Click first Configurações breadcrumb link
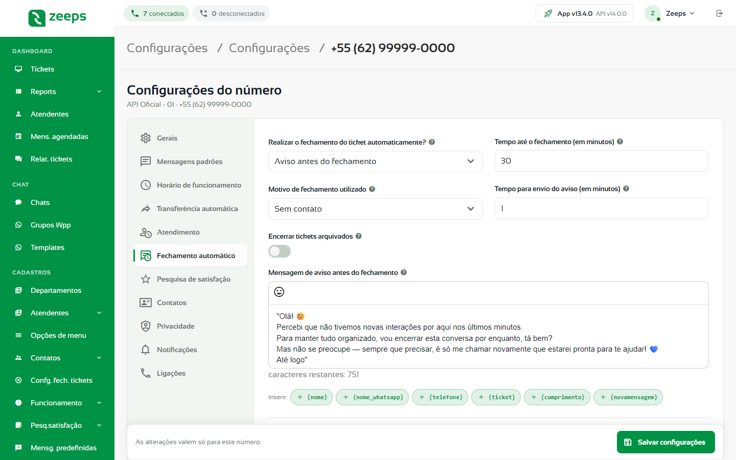This screenshot has width=736, height=460. (x=167, y=48)
